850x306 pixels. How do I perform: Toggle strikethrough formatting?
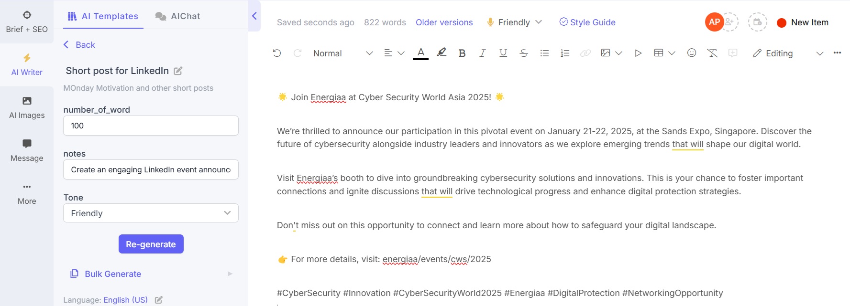pyautogui.click(x=524, y=53)
